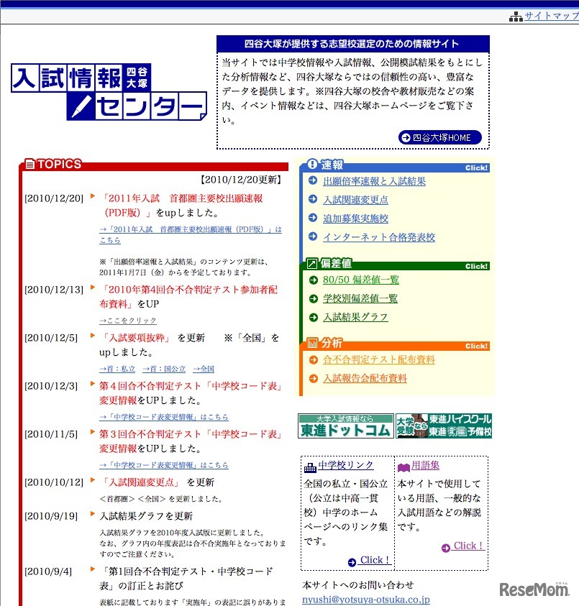Click the exclamation icon on the 速報 header
Screen dimensions: 579x606
[313, 164]
